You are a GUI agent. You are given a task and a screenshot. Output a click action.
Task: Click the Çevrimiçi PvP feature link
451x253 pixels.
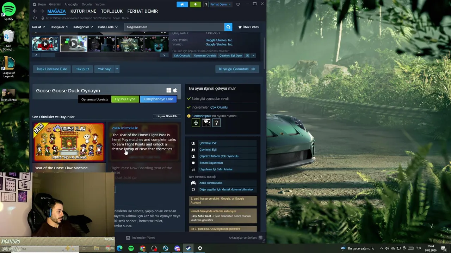[x=208, y=143]
